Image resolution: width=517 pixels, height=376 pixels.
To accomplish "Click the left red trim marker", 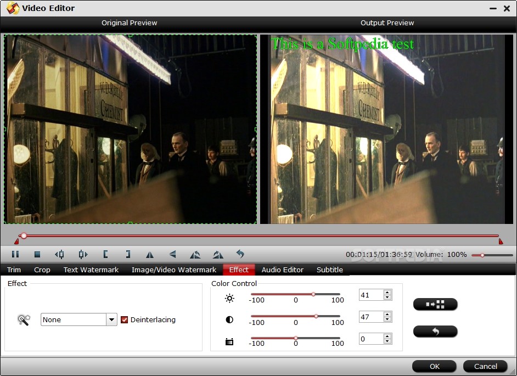I will point(16,242).
